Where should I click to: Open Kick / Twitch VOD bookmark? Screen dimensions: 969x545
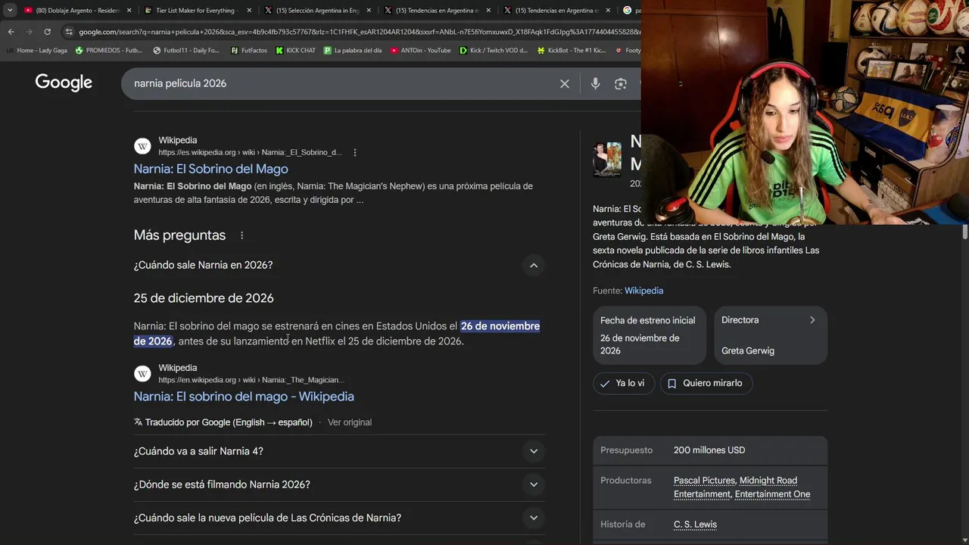click(494, 51)
